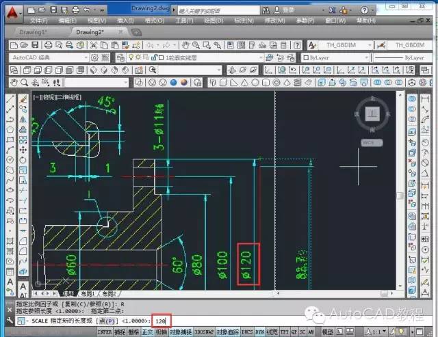Open the Help question mark toolbar icon
Viewport: 438px width, 337px height.
[297, 45]
